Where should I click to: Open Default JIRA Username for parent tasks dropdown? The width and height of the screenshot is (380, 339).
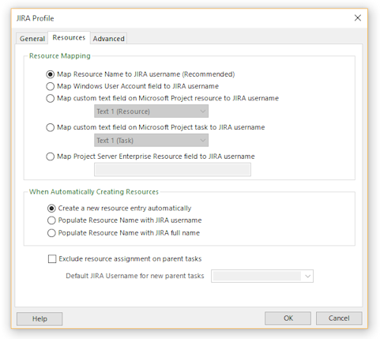coord(262,276)
